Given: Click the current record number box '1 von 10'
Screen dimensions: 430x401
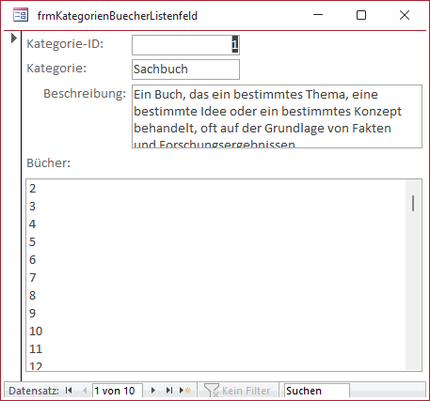Looking at the screenshot, I should [x=118, y=391].
